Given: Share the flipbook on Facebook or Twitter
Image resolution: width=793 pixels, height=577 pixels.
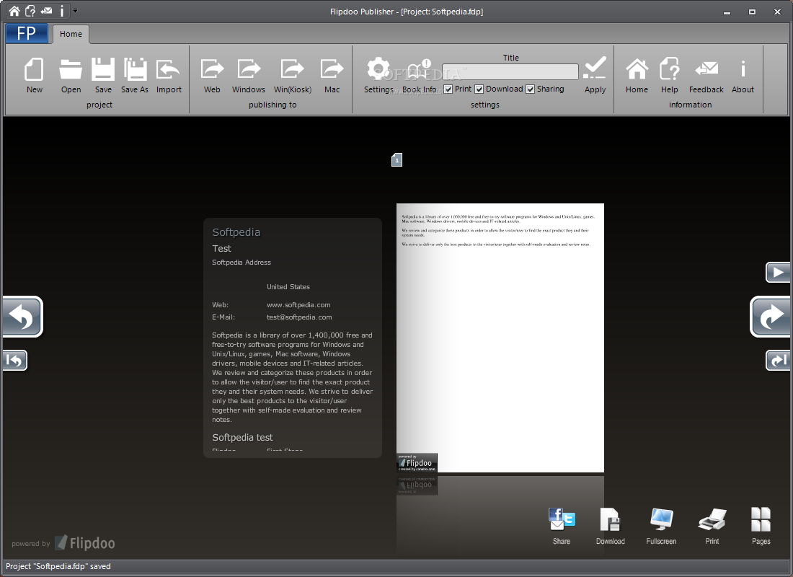Looking at the screenshot, I should coord(562,526).
